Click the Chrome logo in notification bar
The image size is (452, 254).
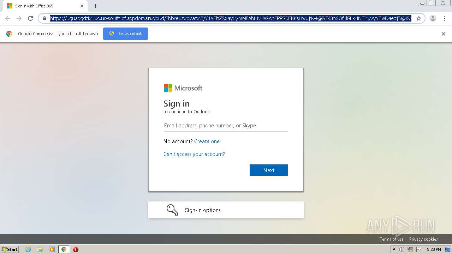(x=9, y=34)
